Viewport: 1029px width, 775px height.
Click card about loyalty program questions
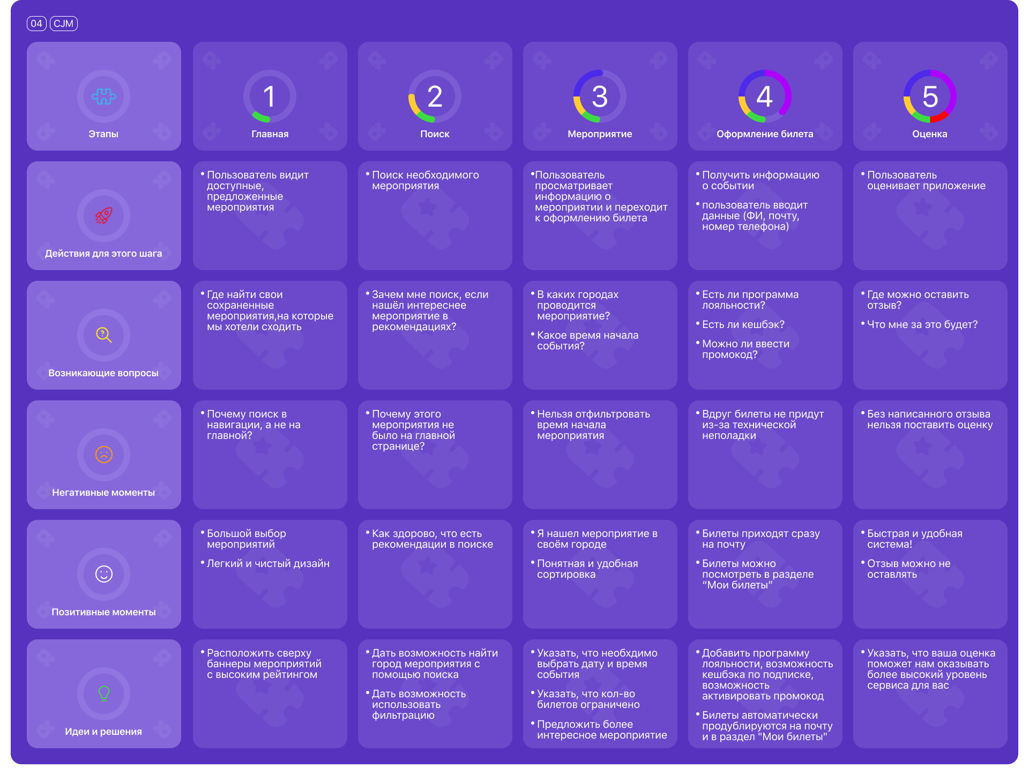765,335
